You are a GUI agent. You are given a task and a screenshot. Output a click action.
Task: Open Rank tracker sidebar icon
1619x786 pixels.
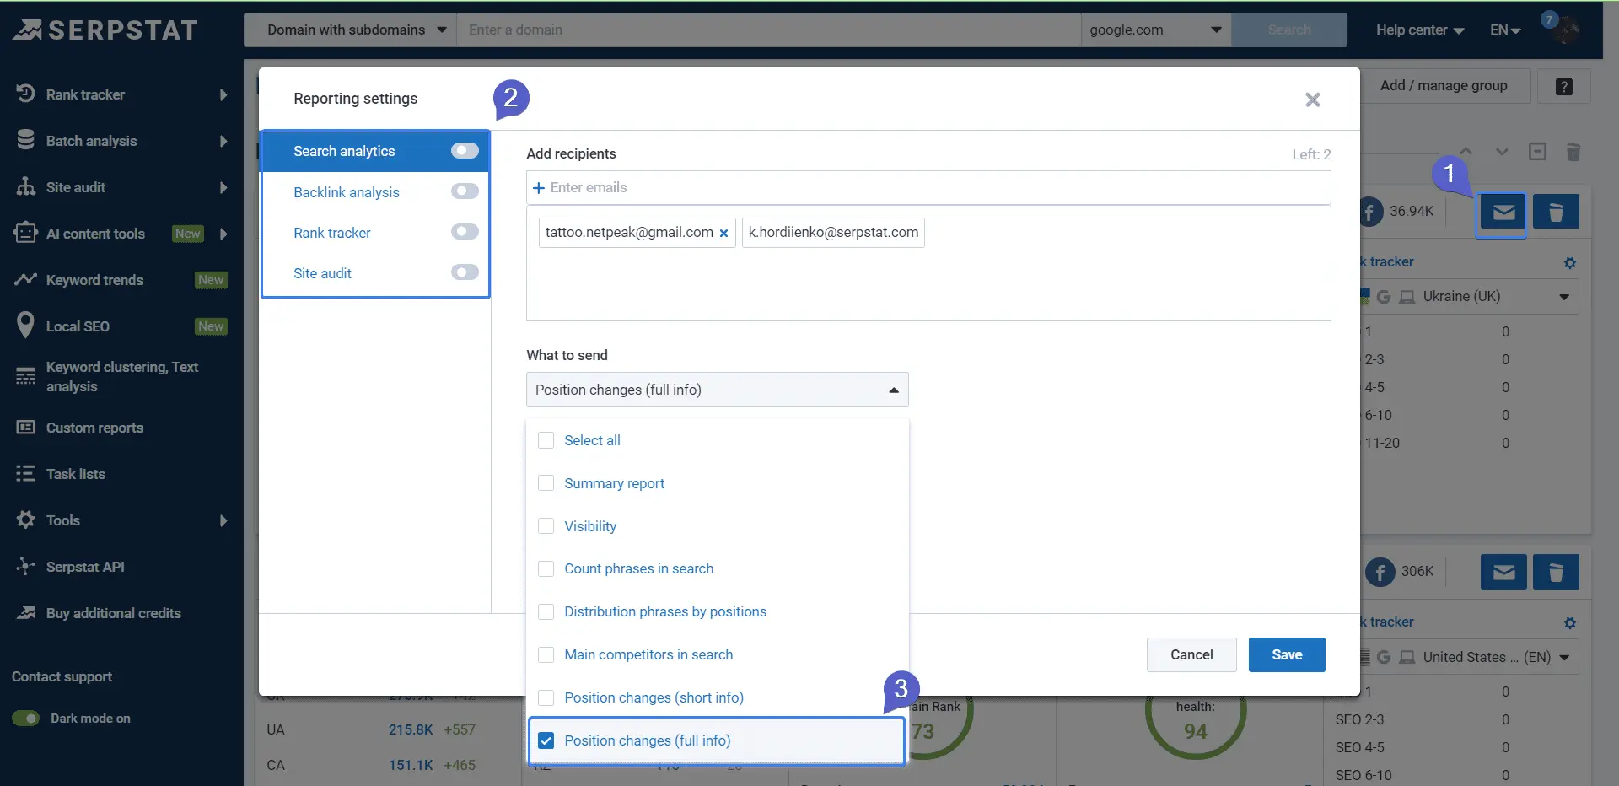tap(25, 94)
